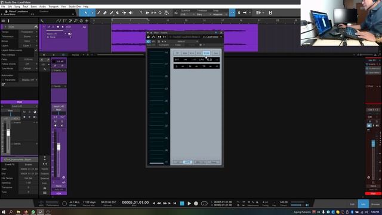Click the rewind button in transport
The width and height of the screenshot is (382, 215).
point(159,203)
